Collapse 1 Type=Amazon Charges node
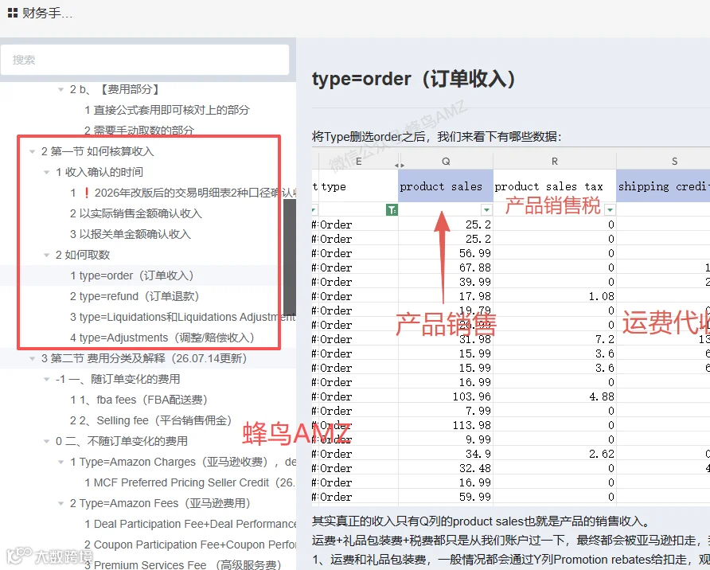710x570 pixels. pyautogui.click(x=60, y=463)
